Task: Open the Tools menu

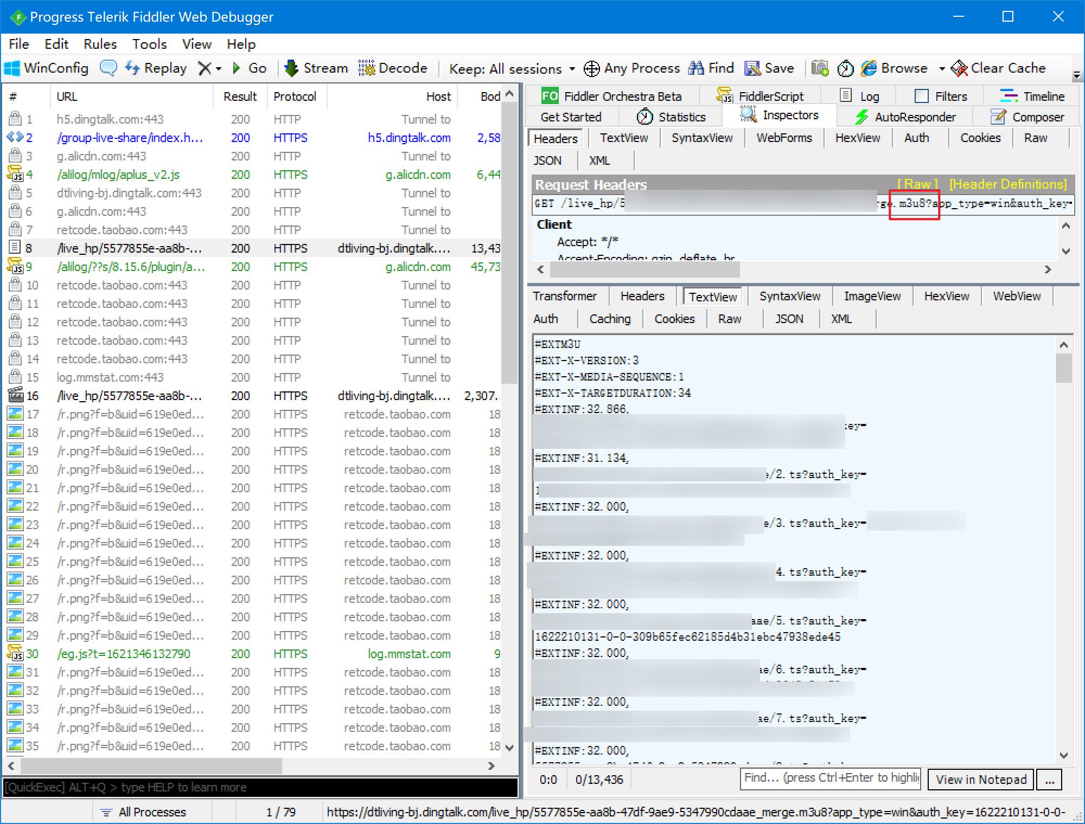Action: coord(149,44)
